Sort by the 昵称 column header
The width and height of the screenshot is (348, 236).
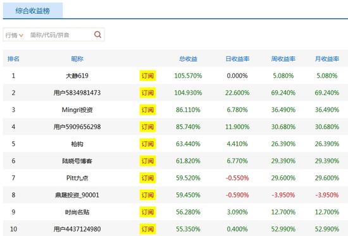point(77,59)
